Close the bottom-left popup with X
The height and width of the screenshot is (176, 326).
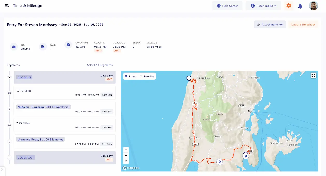pos(2,170)
